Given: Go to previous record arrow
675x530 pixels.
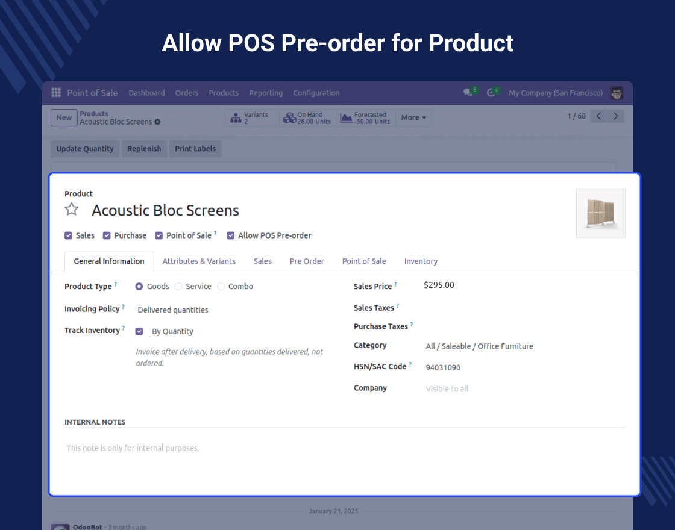Looking at the screenshot, I should (x=598, y=116).
